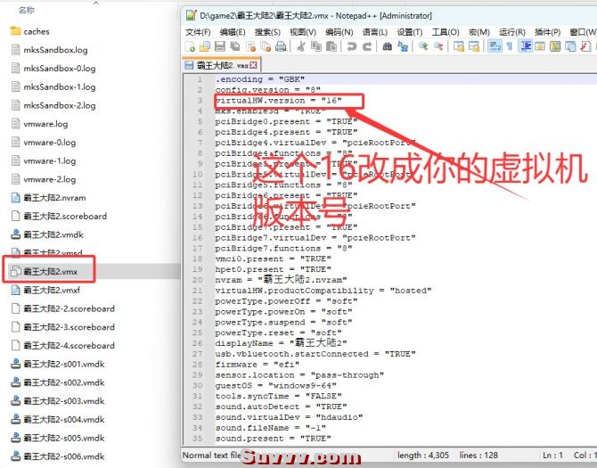Click the New file icon in Notepad++

(190, 46)
